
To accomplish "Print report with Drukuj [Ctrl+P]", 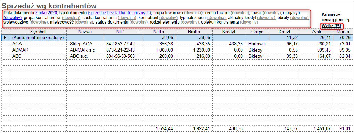I will [335, 20].
